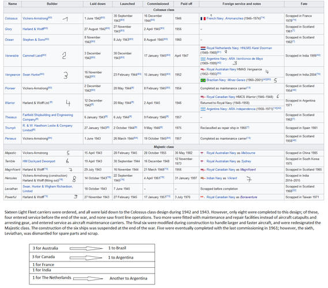Select '3 for Australia' summary entry
Image resolution: width=328 pixels, height=288 pixels.
[45, 248]
